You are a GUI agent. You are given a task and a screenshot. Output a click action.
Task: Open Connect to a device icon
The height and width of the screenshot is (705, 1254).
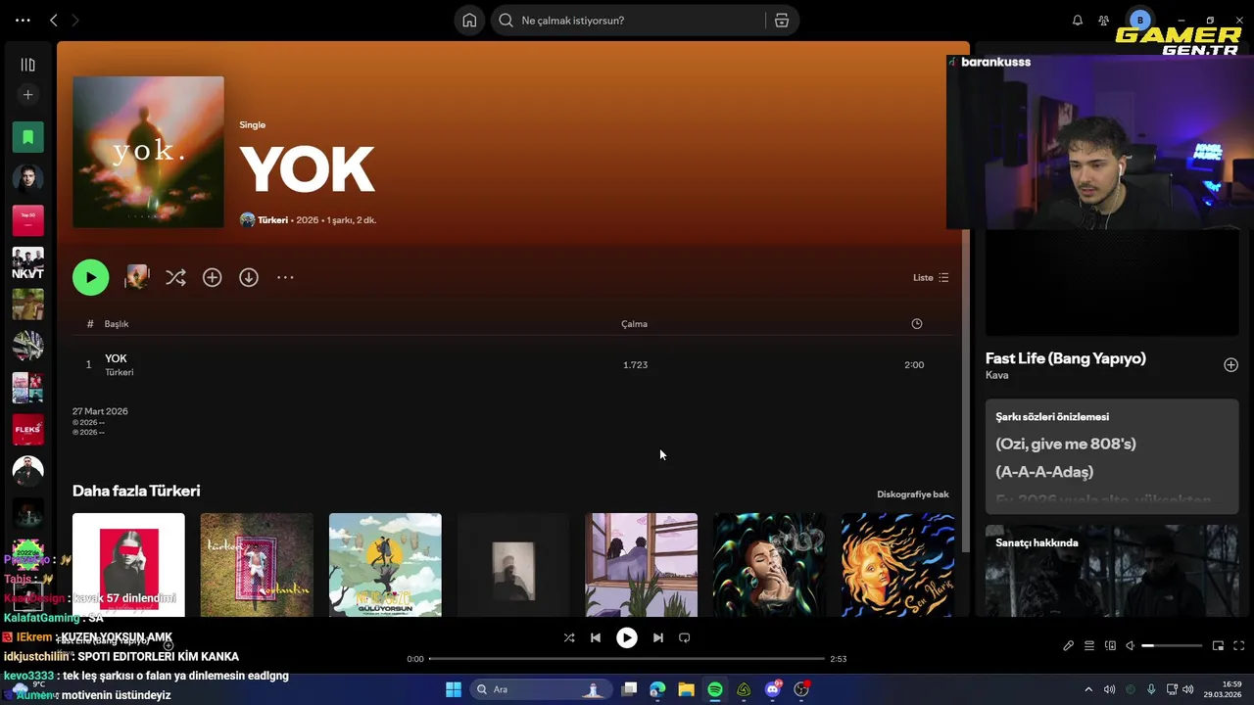(1110, 646)
